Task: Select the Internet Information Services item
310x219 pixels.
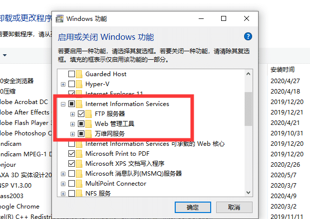Action: [127, 104]
